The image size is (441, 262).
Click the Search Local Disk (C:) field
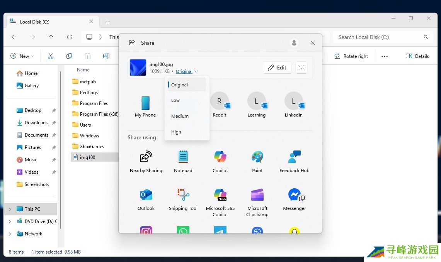coord(383,37)
